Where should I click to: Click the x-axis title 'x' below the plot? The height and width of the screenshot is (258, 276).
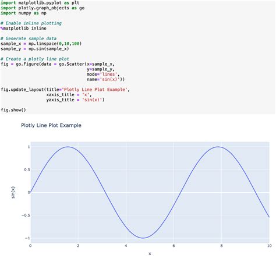(150, 253)
